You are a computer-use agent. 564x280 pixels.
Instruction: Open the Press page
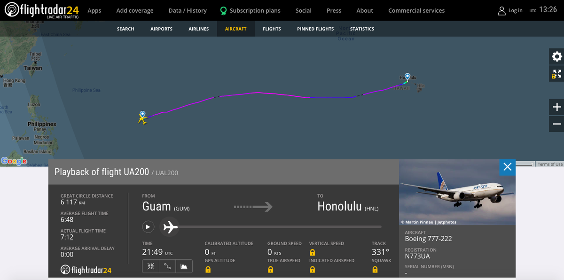coord(334,10)
